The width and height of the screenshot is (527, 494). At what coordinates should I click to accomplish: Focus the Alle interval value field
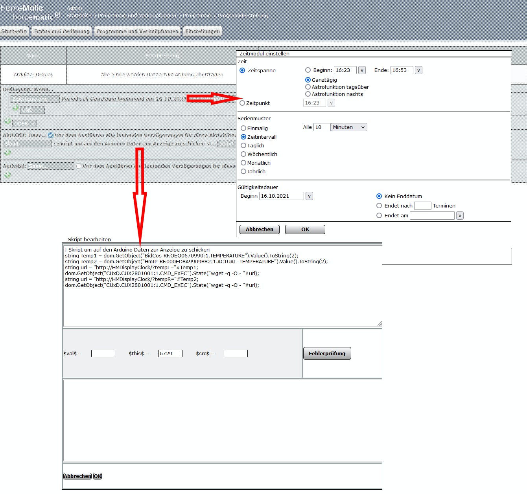[x=322, y=127]
